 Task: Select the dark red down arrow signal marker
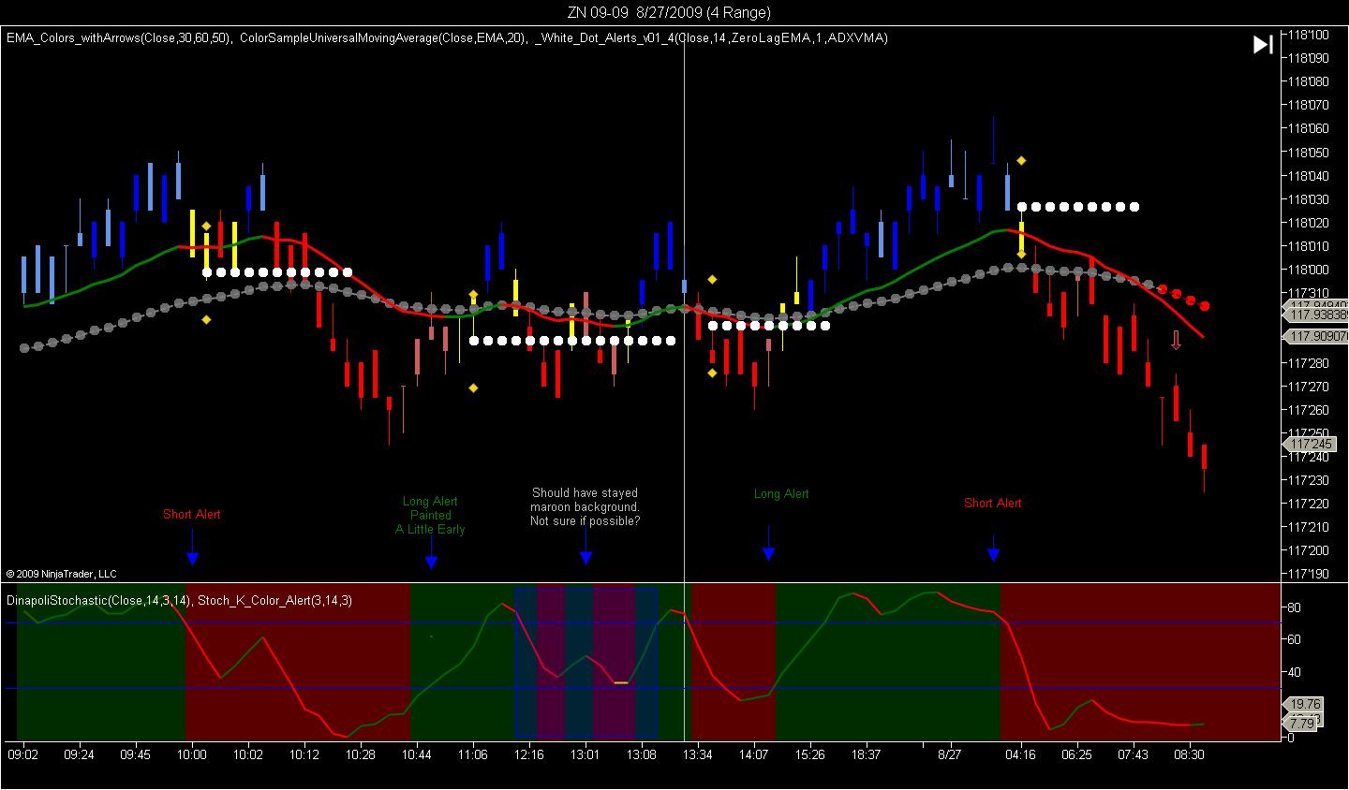point(1176,340)
